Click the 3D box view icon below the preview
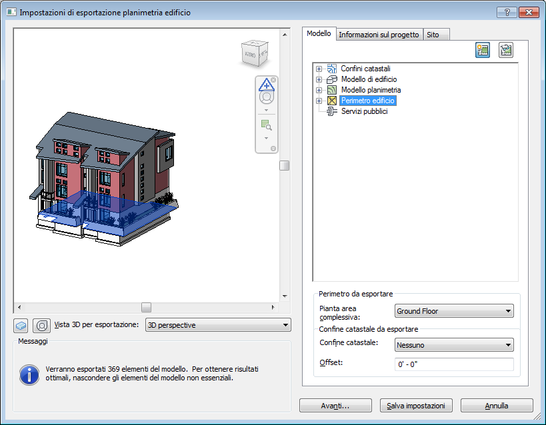The height and width of the screenshot is (425, 546). tap(21, 326)
